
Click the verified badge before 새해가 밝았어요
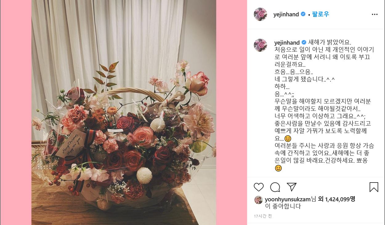click(x=304, y=42)
